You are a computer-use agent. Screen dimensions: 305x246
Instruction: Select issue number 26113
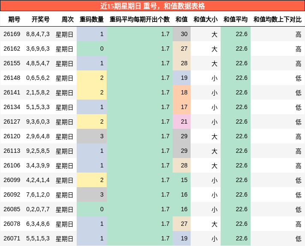pyautogui.click(x=12, y=151)
